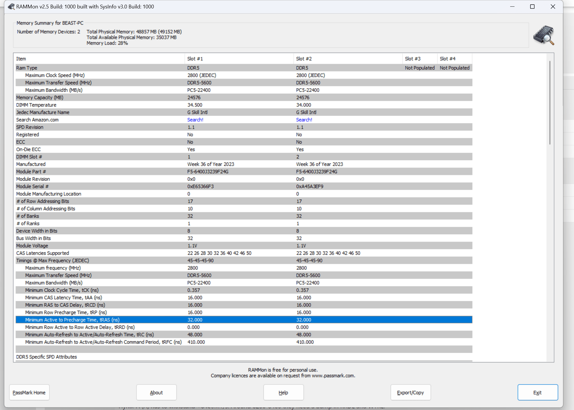Click Slot #1 serial 0xE65366F3 cell

[x=201, y=186]
